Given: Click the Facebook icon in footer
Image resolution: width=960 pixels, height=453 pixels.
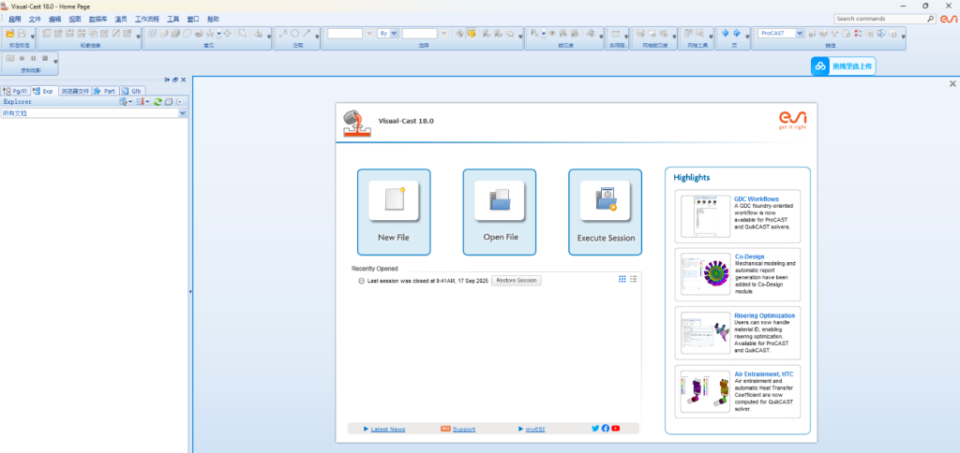Looking at the screenshot, I should (606, 429).
